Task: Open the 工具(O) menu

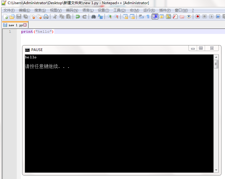Action: (120, 10)
